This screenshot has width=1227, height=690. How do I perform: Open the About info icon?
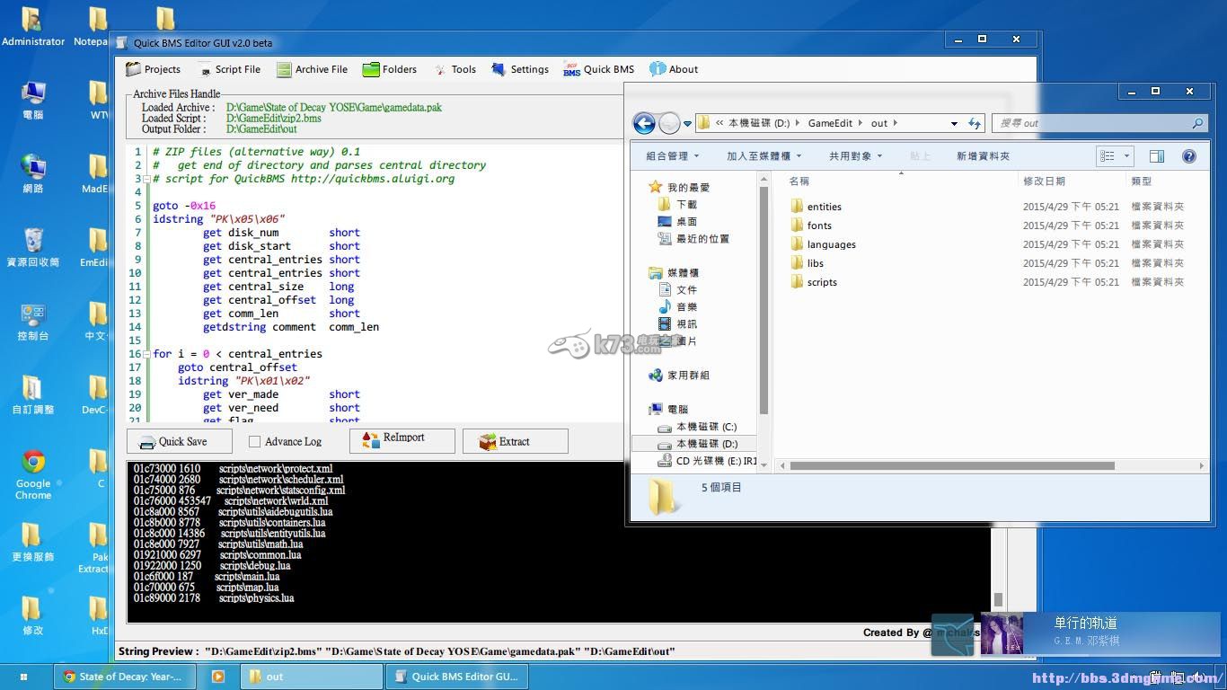[674, 69]
